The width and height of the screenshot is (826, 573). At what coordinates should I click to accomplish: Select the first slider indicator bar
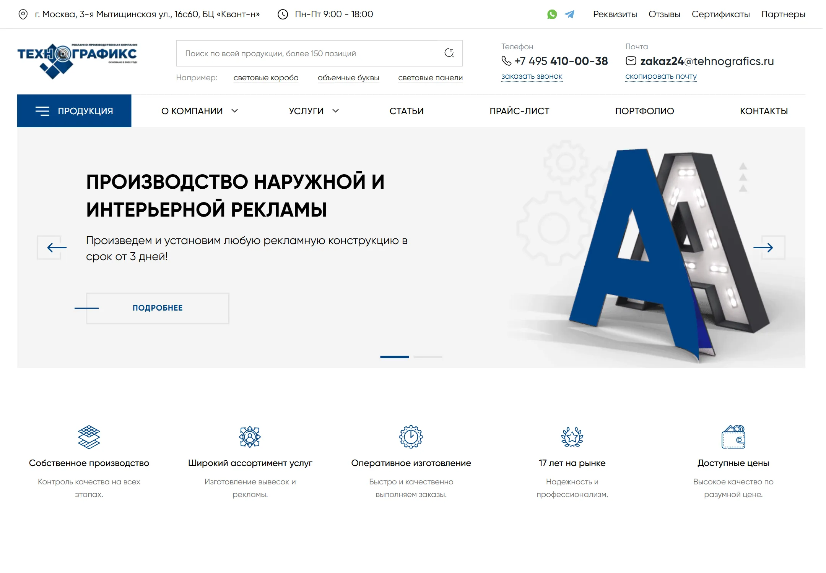(x=394, y=357)
